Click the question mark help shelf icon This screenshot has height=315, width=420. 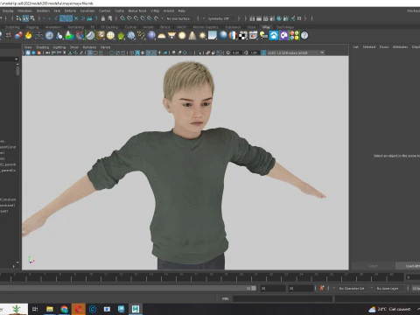click(304, 36)
